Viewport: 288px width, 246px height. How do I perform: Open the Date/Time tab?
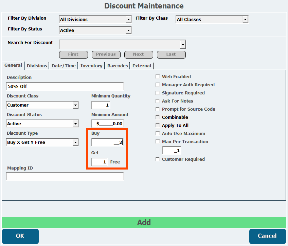64,66
